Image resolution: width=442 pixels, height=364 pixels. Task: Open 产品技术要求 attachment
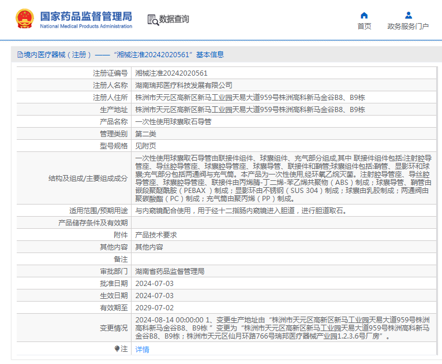click(156, 235)
